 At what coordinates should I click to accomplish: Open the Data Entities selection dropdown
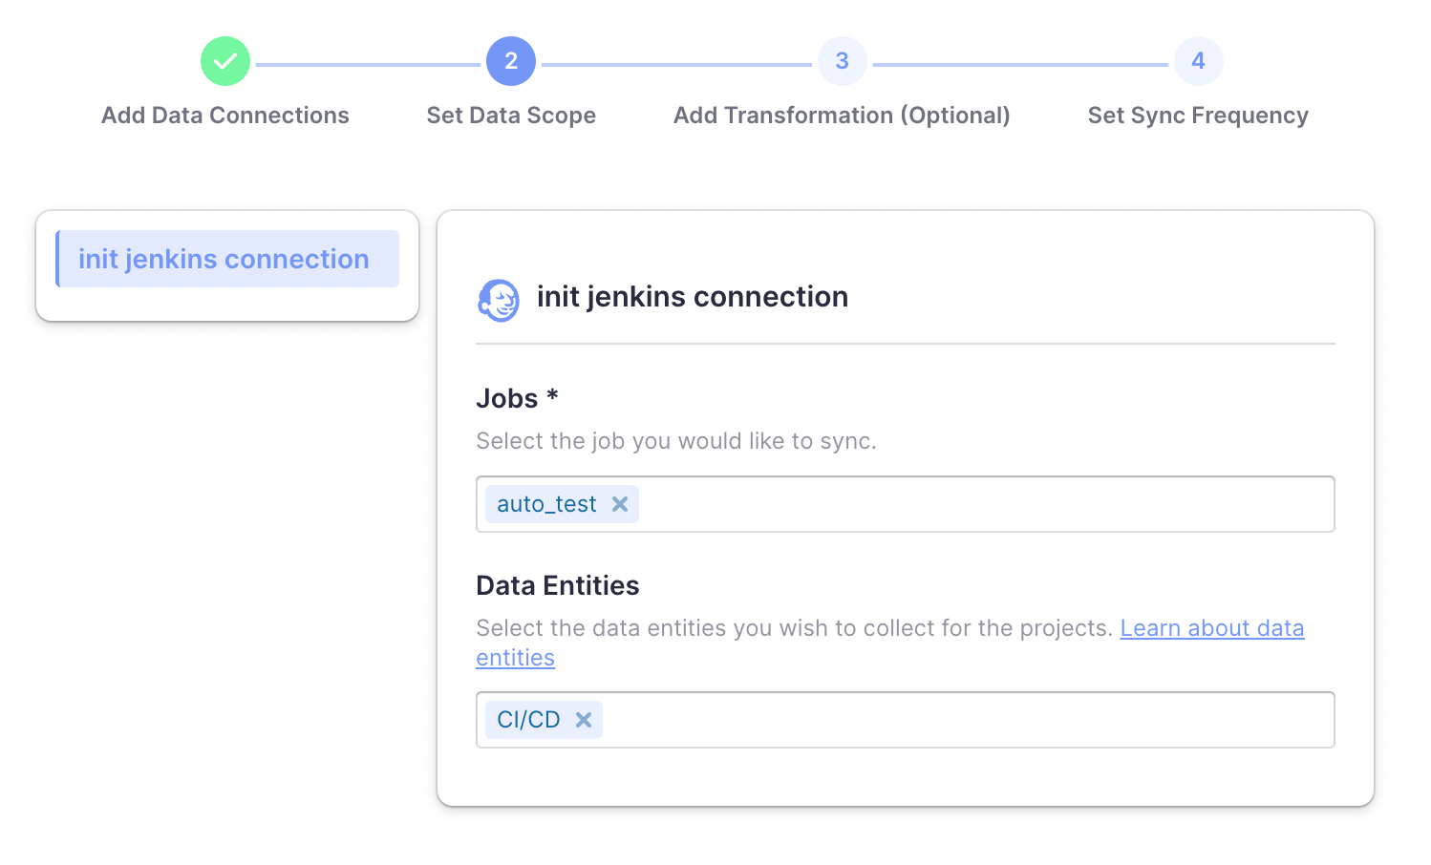point(965,720)
